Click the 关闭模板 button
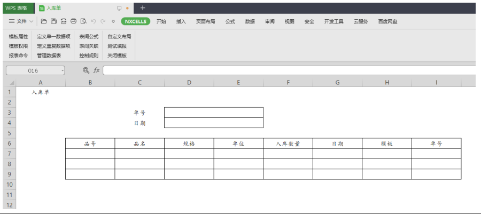The width and height of the screenshot is (481, 214). click(117, 55)
